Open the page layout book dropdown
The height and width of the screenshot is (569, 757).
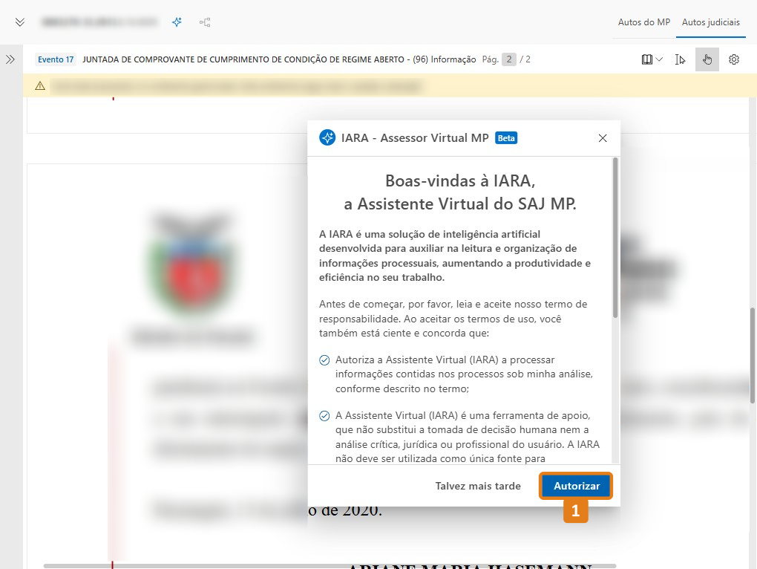click(x=652, y=59)
